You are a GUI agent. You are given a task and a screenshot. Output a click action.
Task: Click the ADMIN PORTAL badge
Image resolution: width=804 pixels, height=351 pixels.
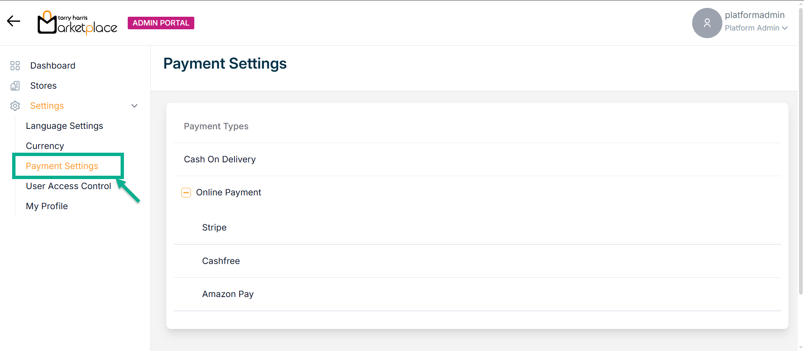point(161,23)
